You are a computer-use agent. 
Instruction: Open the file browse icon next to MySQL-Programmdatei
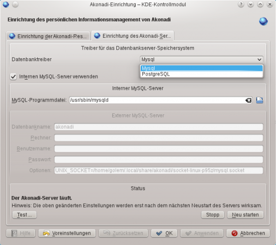(260, 100)
